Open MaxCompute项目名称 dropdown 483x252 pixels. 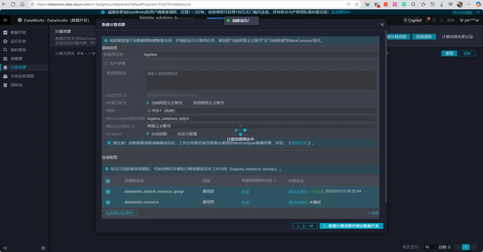tap(261, 118)
